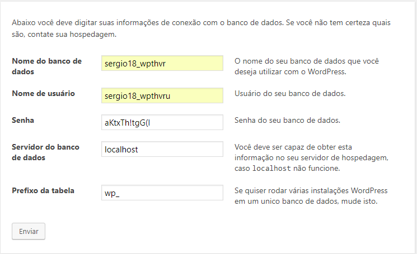417x254 pixels.
Task: Click the database server field showing localhost
Action: (162, 150)
